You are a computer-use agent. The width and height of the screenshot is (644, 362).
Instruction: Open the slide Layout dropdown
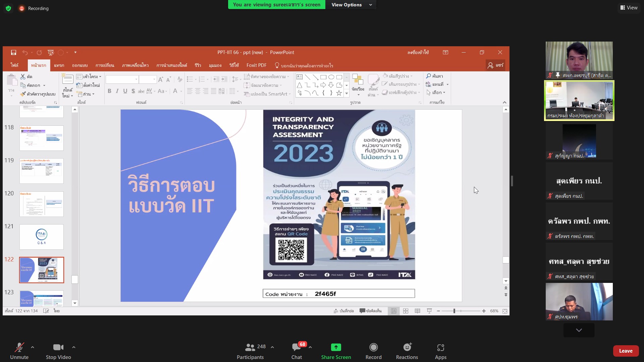click(x=89, y=76)
